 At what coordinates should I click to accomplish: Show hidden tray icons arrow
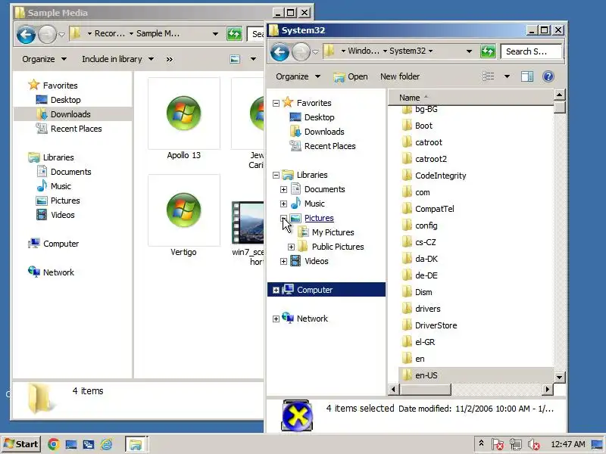coord(481,443)
